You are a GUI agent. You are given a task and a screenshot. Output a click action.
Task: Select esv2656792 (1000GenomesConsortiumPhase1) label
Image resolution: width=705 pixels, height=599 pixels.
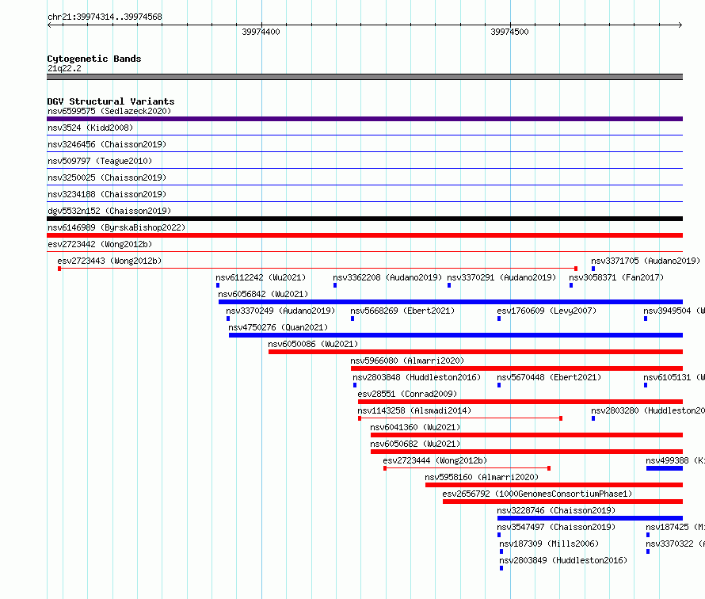click(537, 494)
